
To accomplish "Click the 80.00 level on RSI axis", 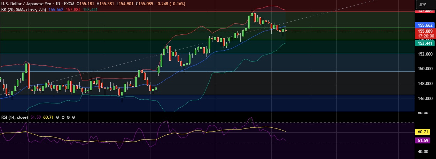I will pyautogui.click(x=424, y=113).
